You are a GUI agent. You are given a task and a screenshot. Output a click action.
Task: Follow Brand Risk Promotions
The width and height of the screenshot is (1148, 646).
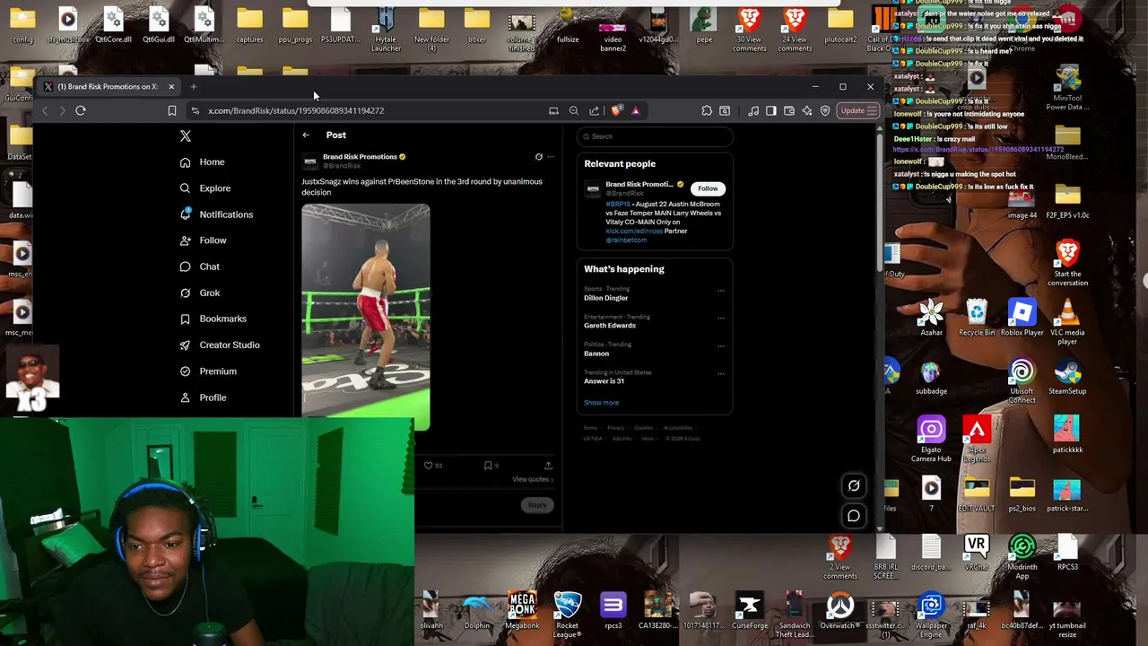tap(708, 188)
